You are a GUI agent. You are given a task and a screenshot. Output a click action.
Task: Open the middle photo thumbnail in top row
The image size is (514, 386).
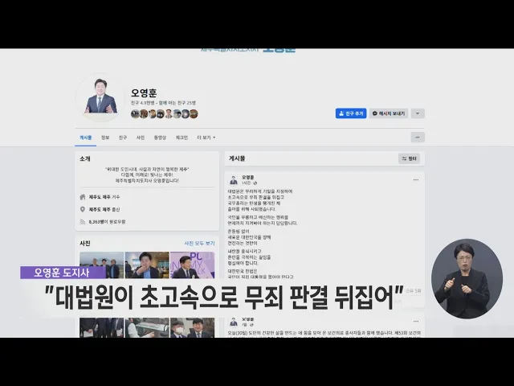(x=147, y=265)
